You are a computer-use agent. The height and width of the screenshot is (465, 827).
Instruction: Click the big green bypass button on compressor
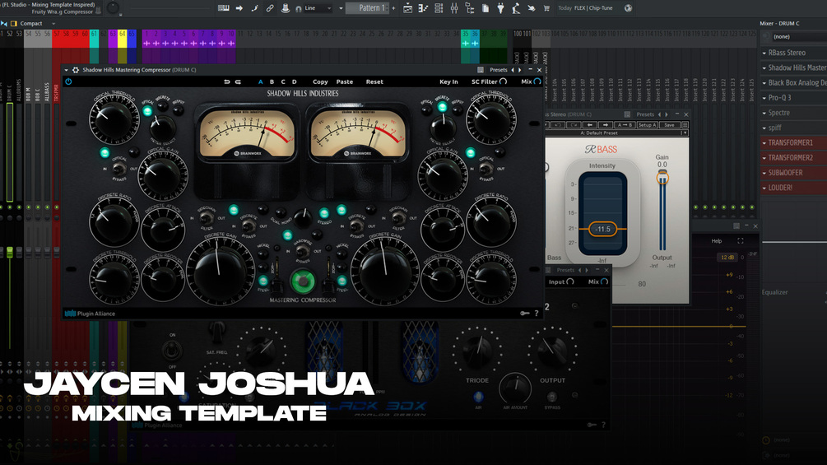[303, 281]
